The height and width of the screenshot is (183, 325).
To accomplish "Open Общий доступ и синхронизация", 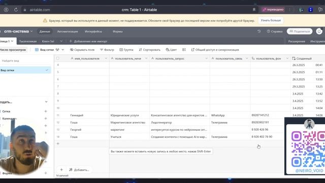I will tap(215, 50).
